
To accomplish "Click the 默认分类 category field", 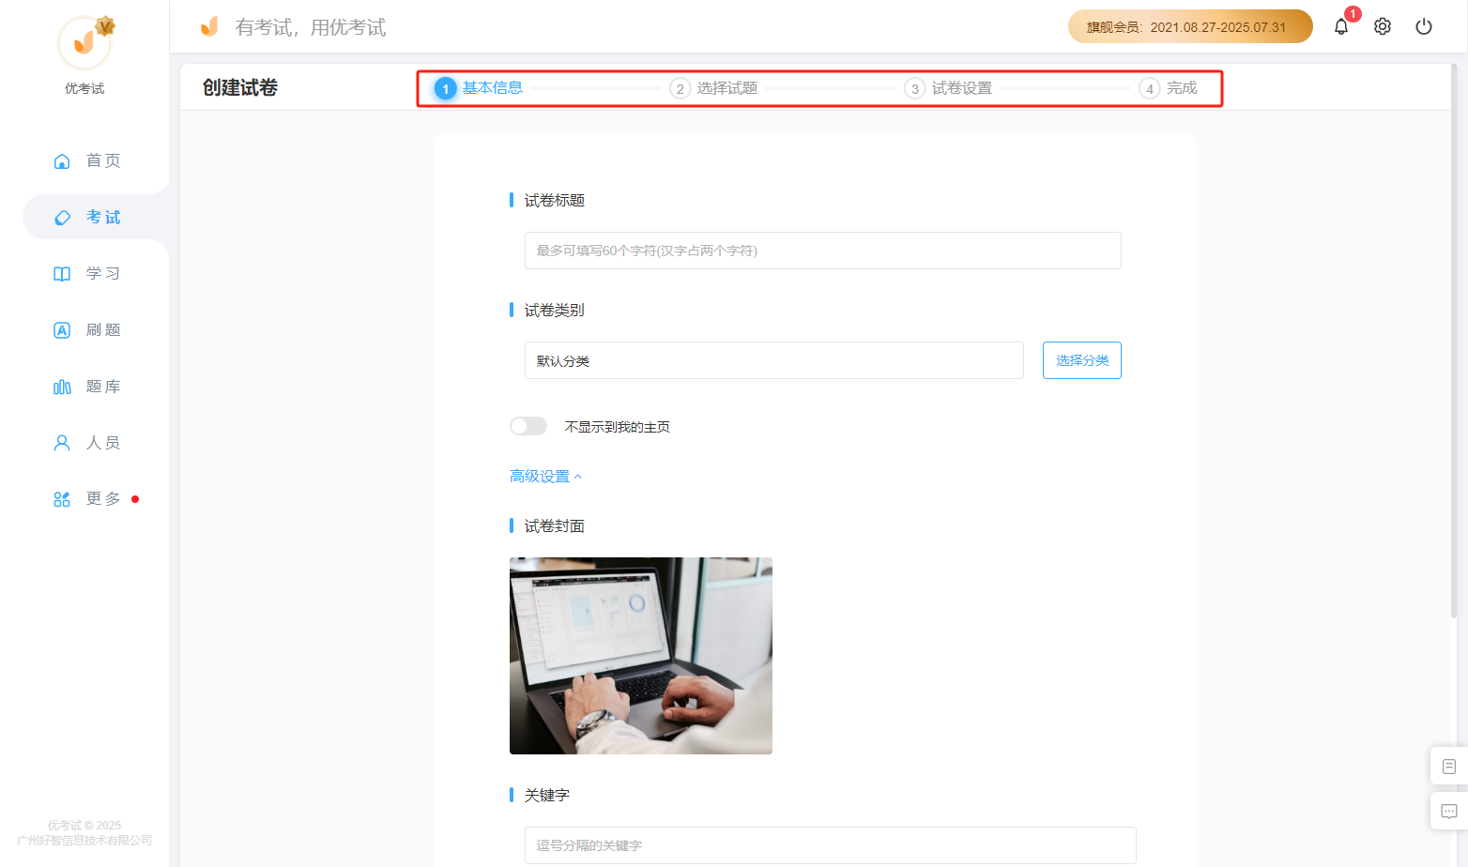I will pos(774,360).
